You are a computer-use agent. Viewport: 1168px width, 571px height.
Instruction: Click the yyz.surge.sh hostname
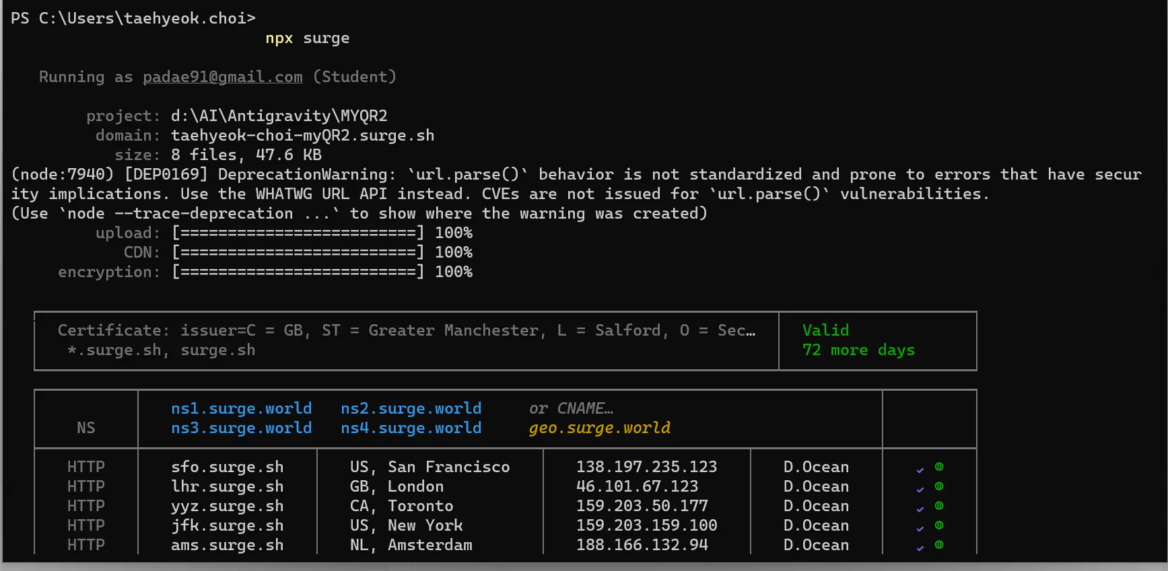(227, 506)
